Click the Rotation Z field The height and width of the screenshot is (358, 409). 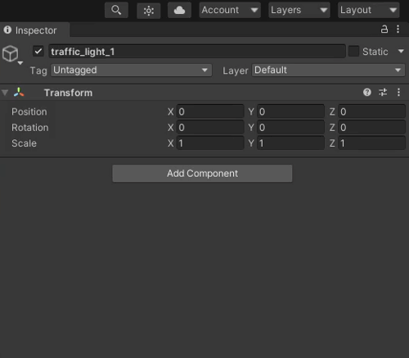[371, 127]
